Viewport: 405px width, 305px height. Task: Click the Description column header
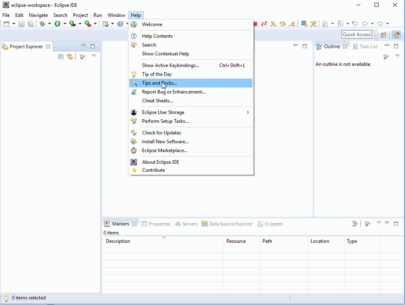click(x=163, y=241)
